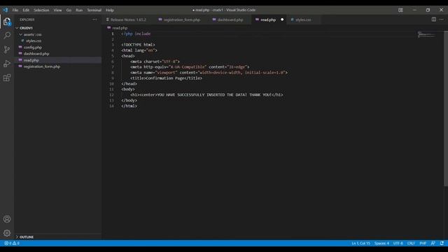The image size is (448, 252).
Task: Open the Selection menu
Action: click(x=41, y=10)
